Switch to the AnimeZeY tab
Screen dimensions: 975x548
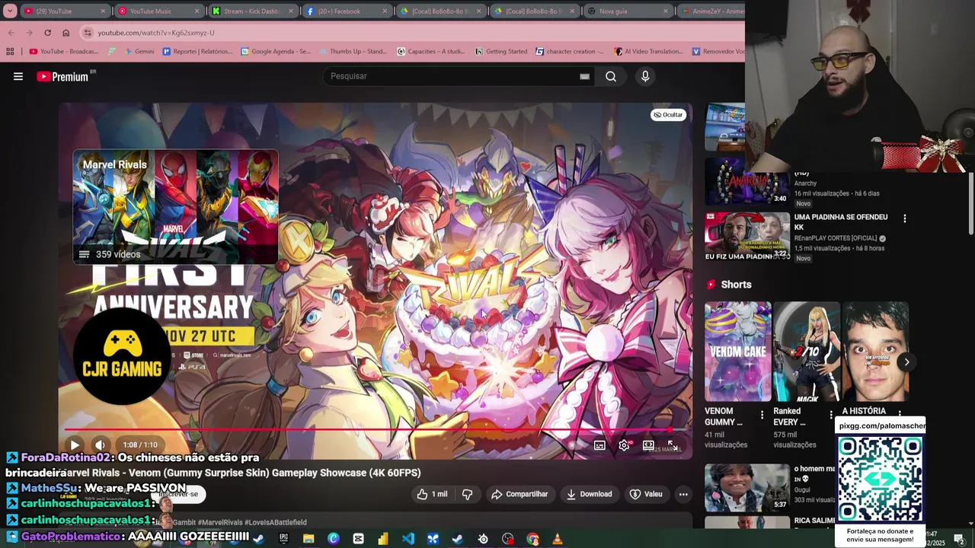click(x=712, y=11)
